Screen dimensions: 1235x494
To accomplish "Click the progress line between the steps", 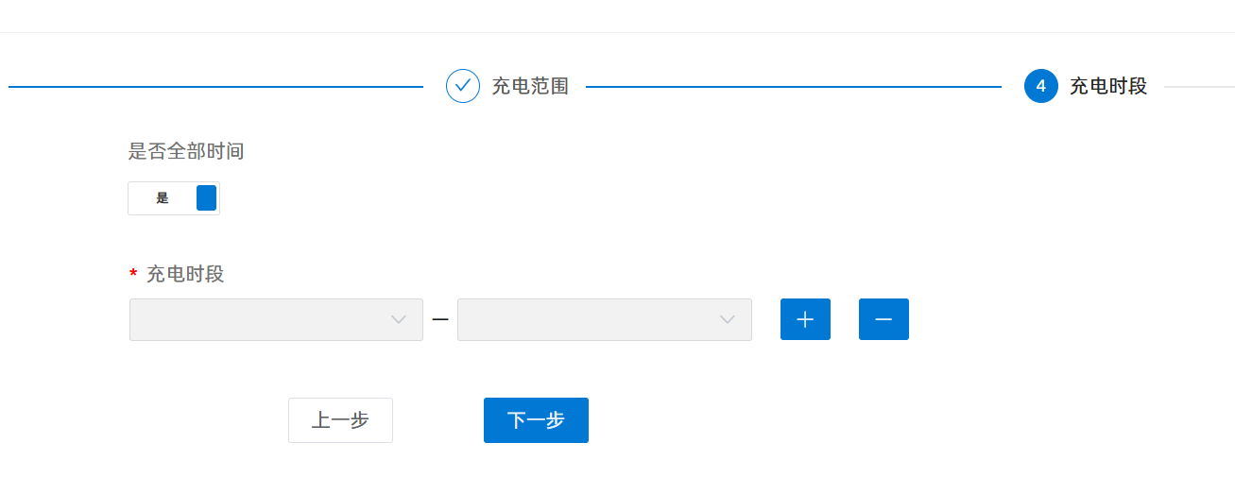I will [x=794, y=86].
